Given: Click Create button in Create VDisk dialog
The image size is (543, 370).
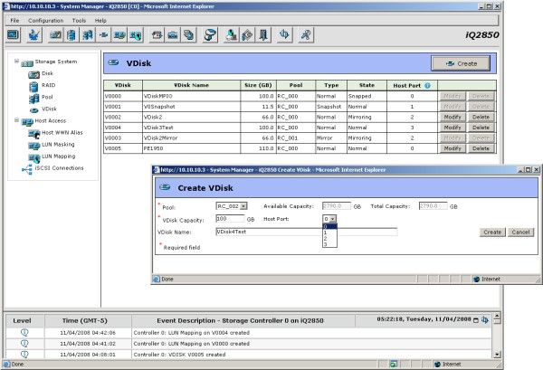Looking at the screenshot, I should (x=492, y=232).
